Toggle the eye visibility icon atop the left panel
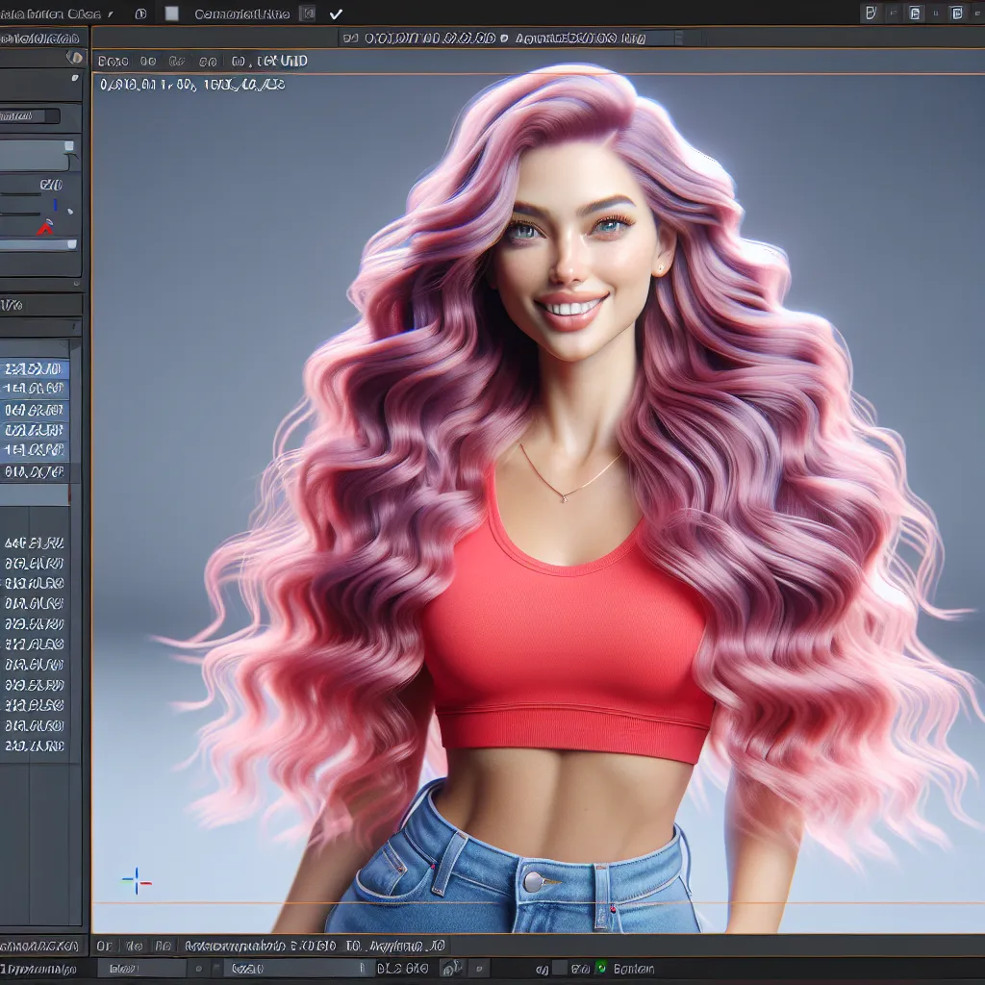 click(x=73, y=58)
